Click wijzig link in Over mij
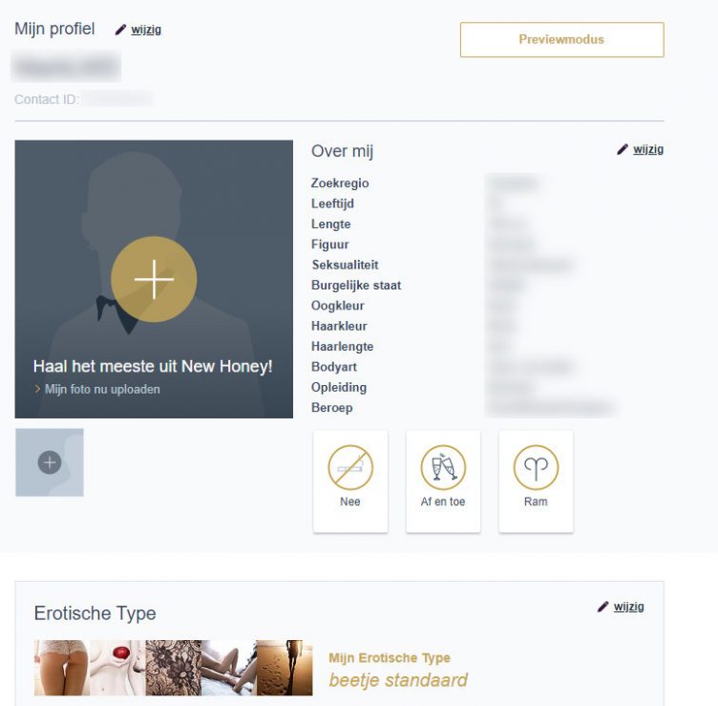Screen dimensions: 718x706 648,149
